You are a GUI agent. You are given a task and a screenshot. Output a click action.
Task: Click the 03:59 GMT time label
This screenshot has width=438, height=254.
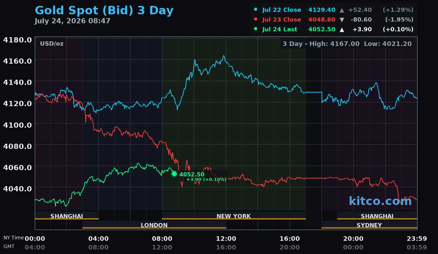coord(417,247)
